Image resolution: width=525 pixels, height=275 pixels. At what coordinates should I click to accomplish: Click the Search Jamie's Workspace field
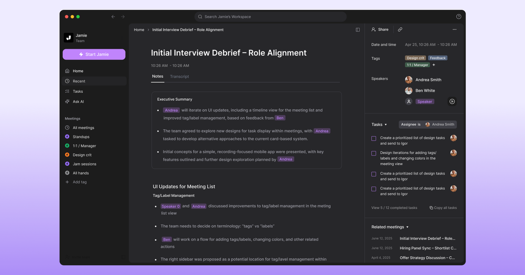tap(270, 17)
